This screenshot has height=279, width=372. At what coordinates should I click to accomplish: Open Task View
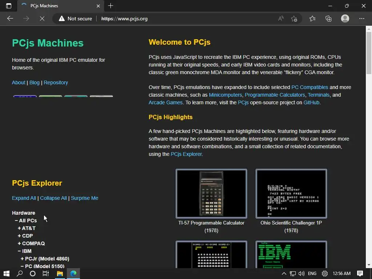point(45,274)
